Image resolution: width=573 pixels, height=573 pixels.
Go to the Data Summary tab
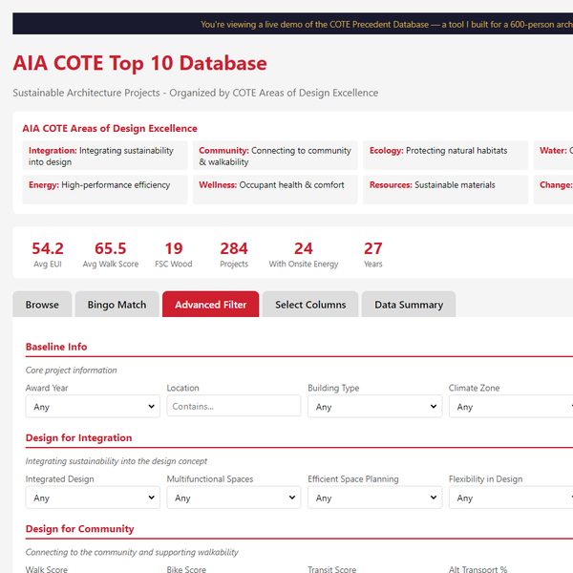click(409, 305)
